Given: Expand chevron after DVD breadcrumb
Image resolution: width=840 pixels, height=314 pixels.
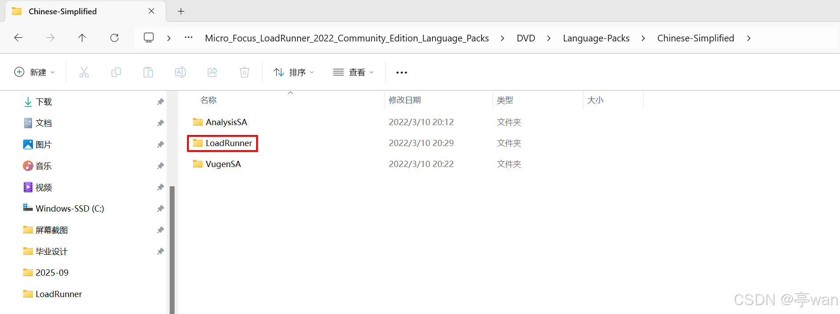Looking at the screenshot, I should click(549, 38).
